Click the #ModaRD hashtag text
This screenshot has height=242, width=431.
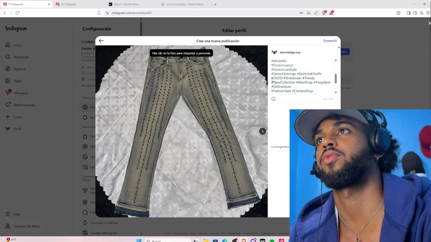pos(279,61)
